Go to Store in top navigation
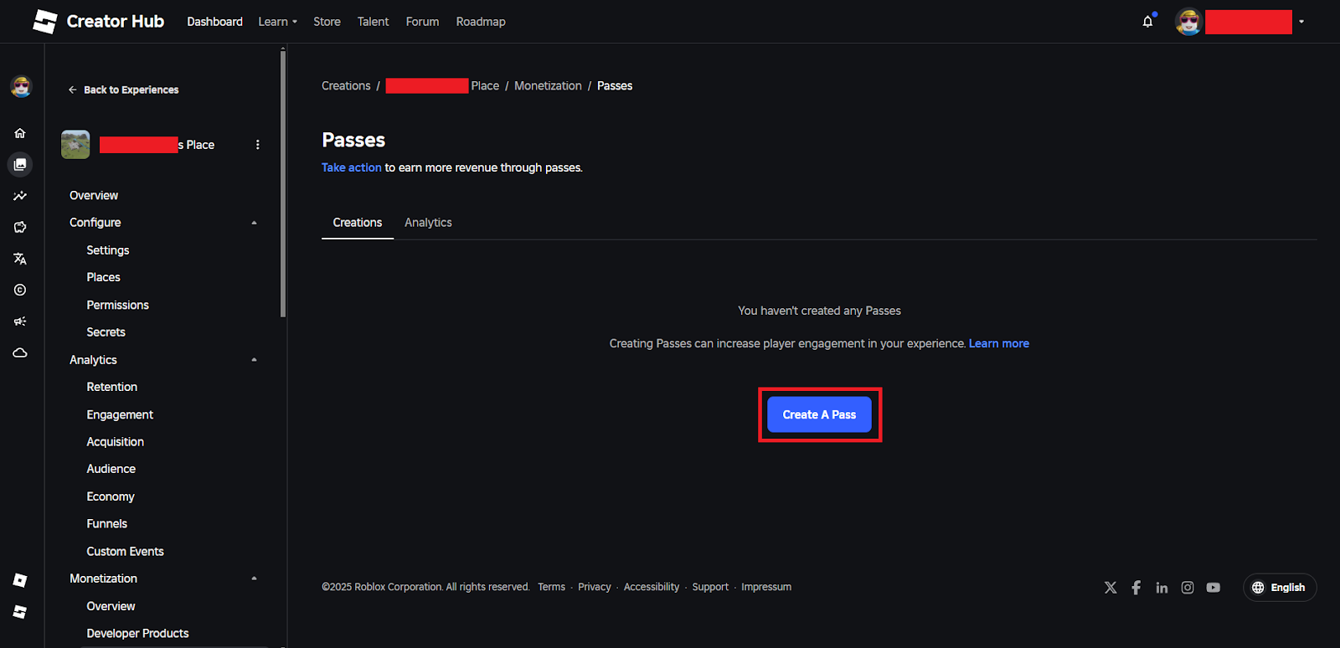The width and height of the screenshot is (1340, 648). [327, 22]
